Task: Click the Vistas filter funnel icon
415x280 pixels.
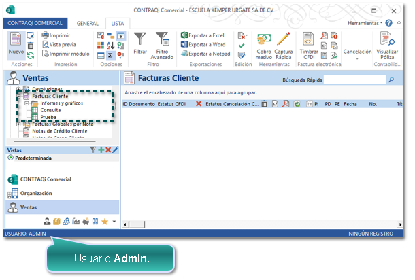Action: tap(93, 150)
